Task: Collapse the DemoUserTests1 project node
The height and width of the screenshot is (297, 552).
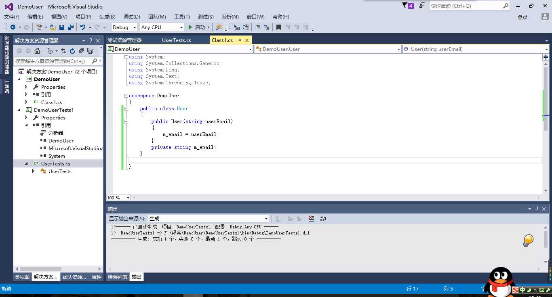Action: [x=19, y=110]
